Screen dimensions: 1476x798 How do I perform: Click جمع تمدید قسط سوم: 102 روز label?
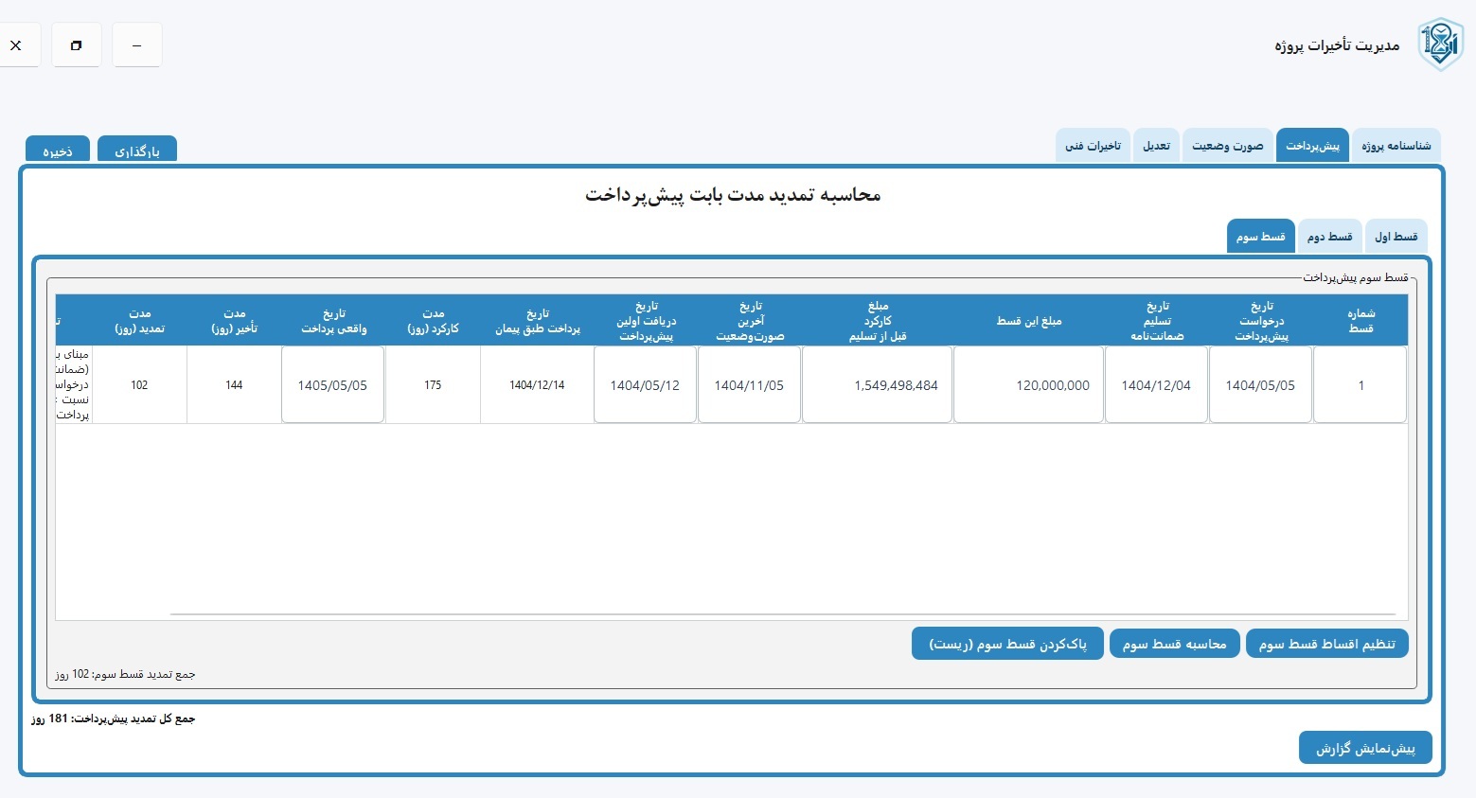(x=125, y=674)
